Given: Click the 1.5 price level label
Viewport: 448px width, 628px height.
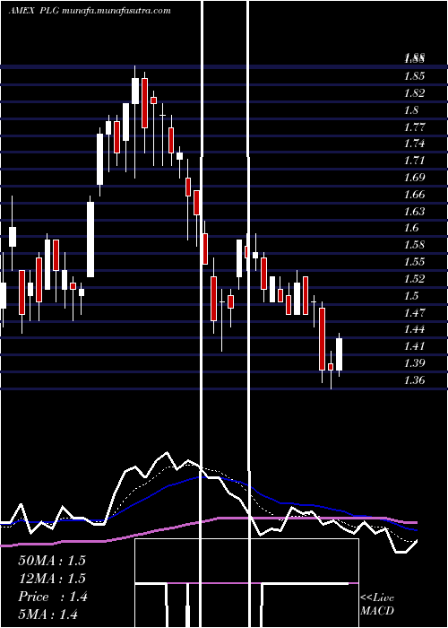Looking at the screenshot, I should click(411, 295).
